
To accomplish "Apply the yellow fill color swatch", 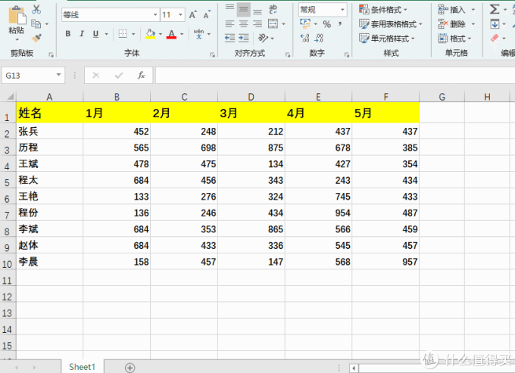I will coord(150,34).
